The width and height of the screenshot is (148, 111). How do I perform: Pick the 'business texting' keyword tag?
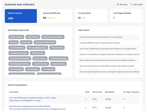click(59, 64)
